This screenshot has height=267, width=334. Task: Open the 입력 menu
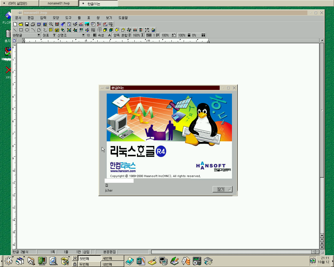(x=43, y=18)
